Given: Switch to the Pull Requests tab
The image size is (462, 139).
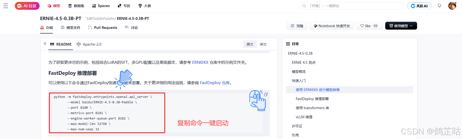Looking at the screenshot, I should click(x=102, y=28).
